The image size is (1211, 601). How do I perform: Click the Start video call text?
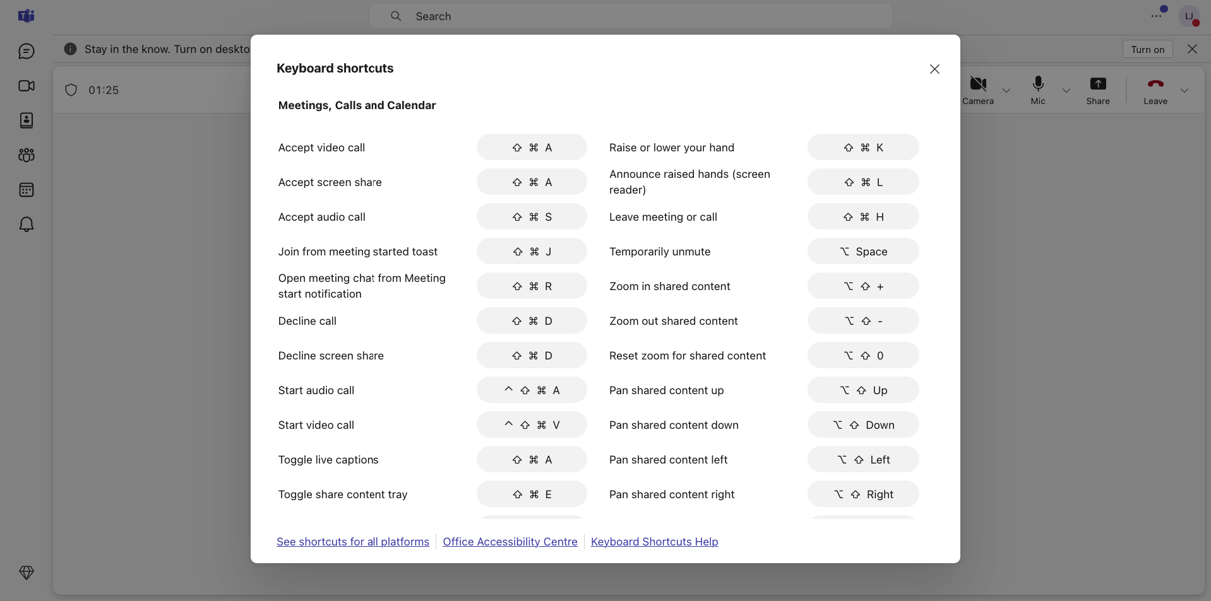tap(316, 425)
